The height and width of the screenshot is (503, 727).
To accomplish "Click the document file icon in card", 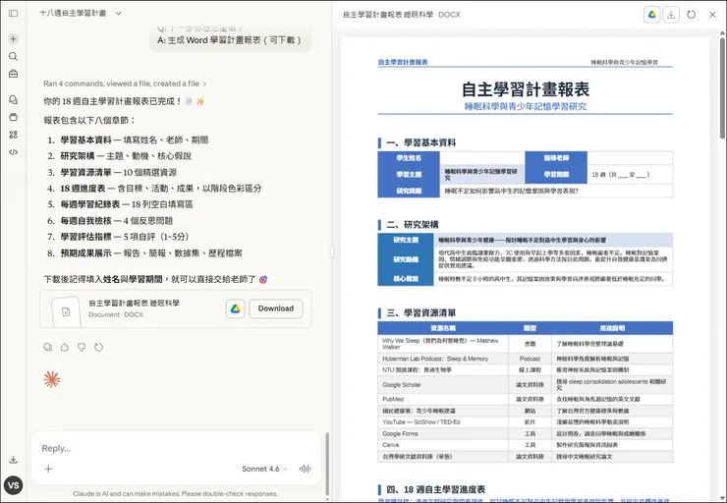I will point(66,312).
